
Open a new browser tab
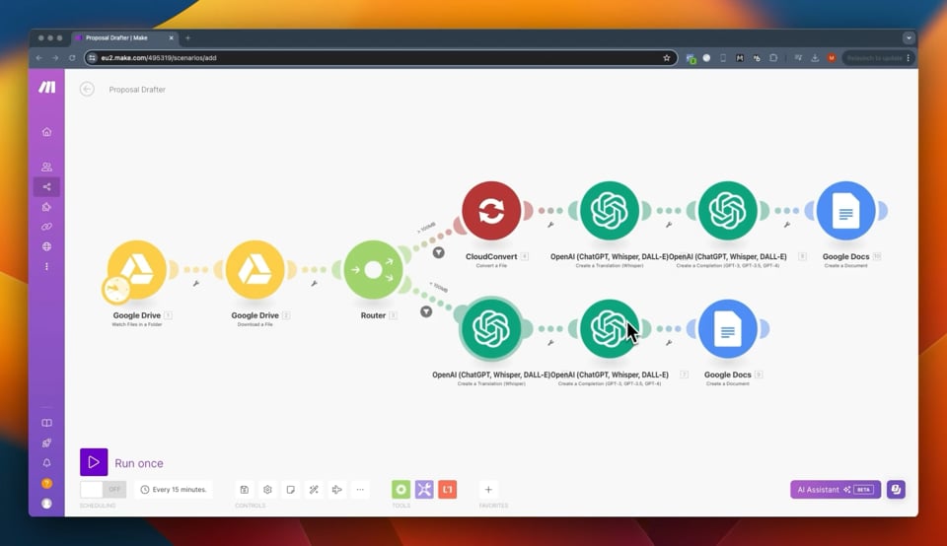pos(187,37)
